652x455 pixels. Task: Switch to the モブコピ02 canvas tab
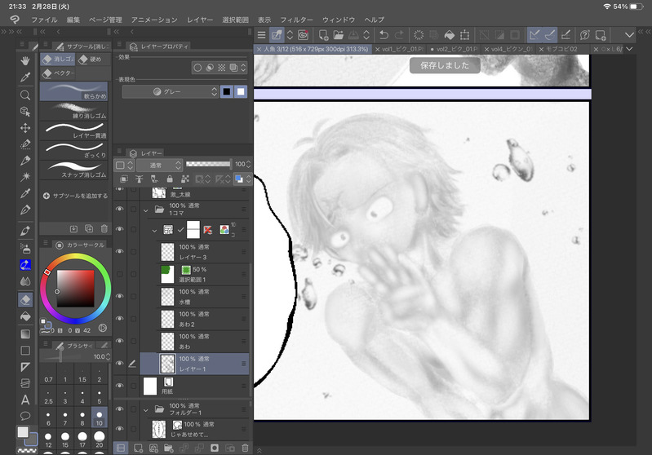561,49
